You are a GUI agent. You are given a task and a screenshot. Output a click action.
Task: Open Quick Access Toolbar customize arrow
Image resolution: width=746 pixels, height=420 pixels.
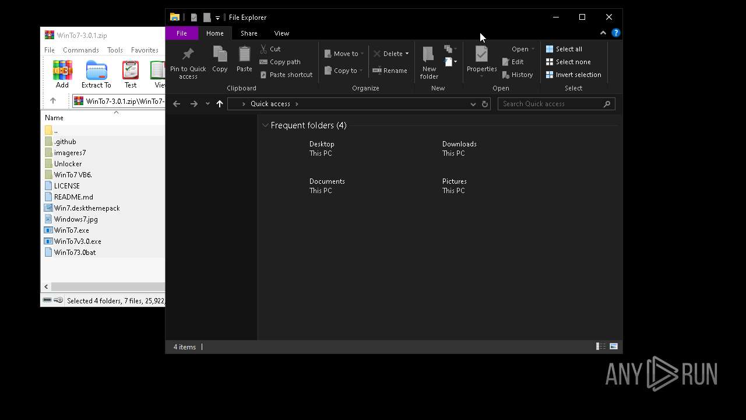tap(217, 17)
